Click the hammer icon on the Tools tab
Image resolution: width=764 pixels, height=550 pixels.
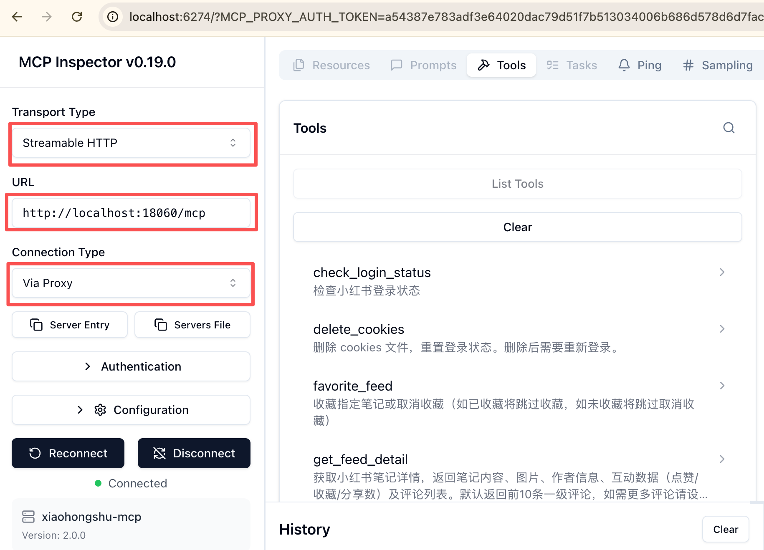pyautogui.click(x=483, y=65)
